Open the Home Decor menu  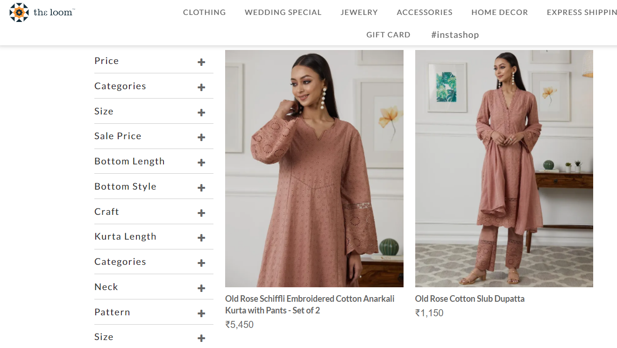click(x=499, y=13)
